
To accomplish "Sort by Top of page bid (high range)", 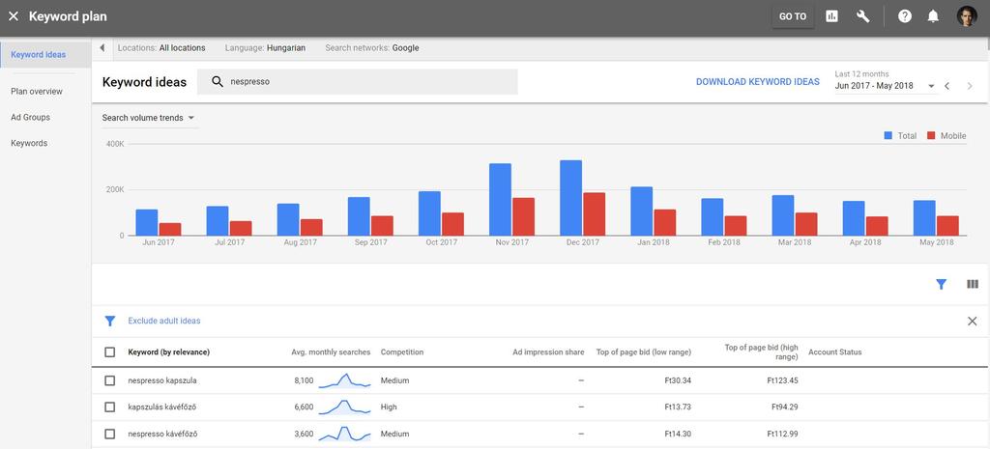I will click(761, 351).
